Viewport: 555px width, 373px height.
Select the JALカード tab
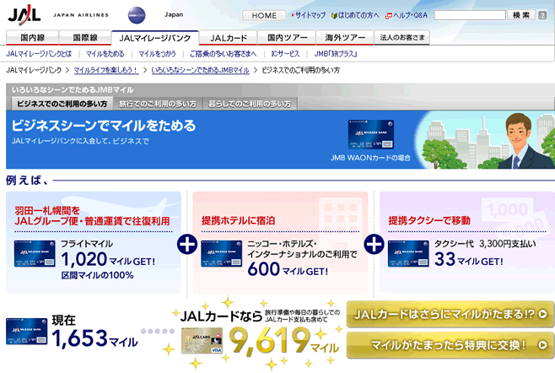pos(229,37)
